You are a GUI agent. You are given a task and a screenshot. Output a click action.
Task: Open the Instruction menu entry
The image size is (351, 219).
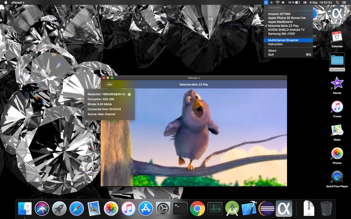click(x=276, y=44)
